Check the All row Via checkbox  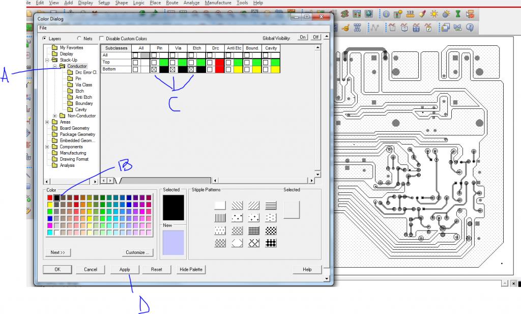point(172,55)
